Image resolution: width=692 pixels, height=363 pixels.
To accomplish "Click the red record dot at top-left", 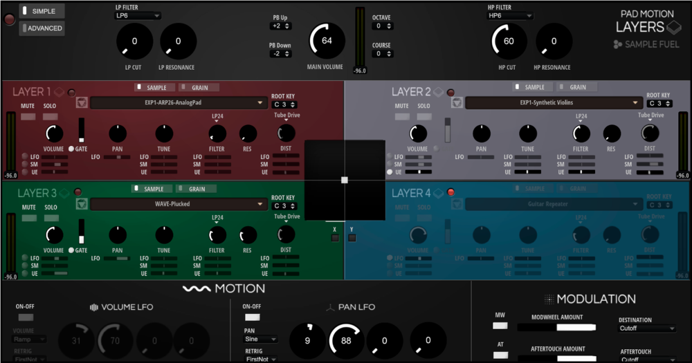I will coord(9,19).
